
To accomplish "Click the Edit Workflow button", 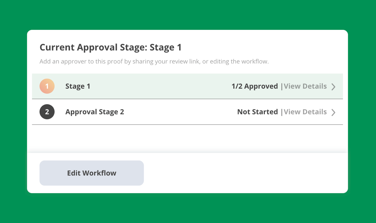I will [x=92, y=173].
